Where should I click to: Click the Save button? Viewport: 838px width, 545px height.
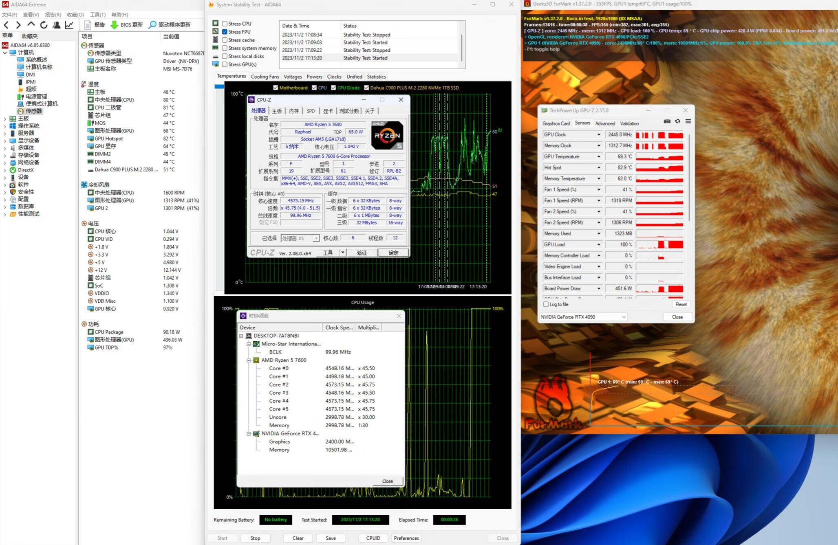pyautogui.click(x=331, y=538)
